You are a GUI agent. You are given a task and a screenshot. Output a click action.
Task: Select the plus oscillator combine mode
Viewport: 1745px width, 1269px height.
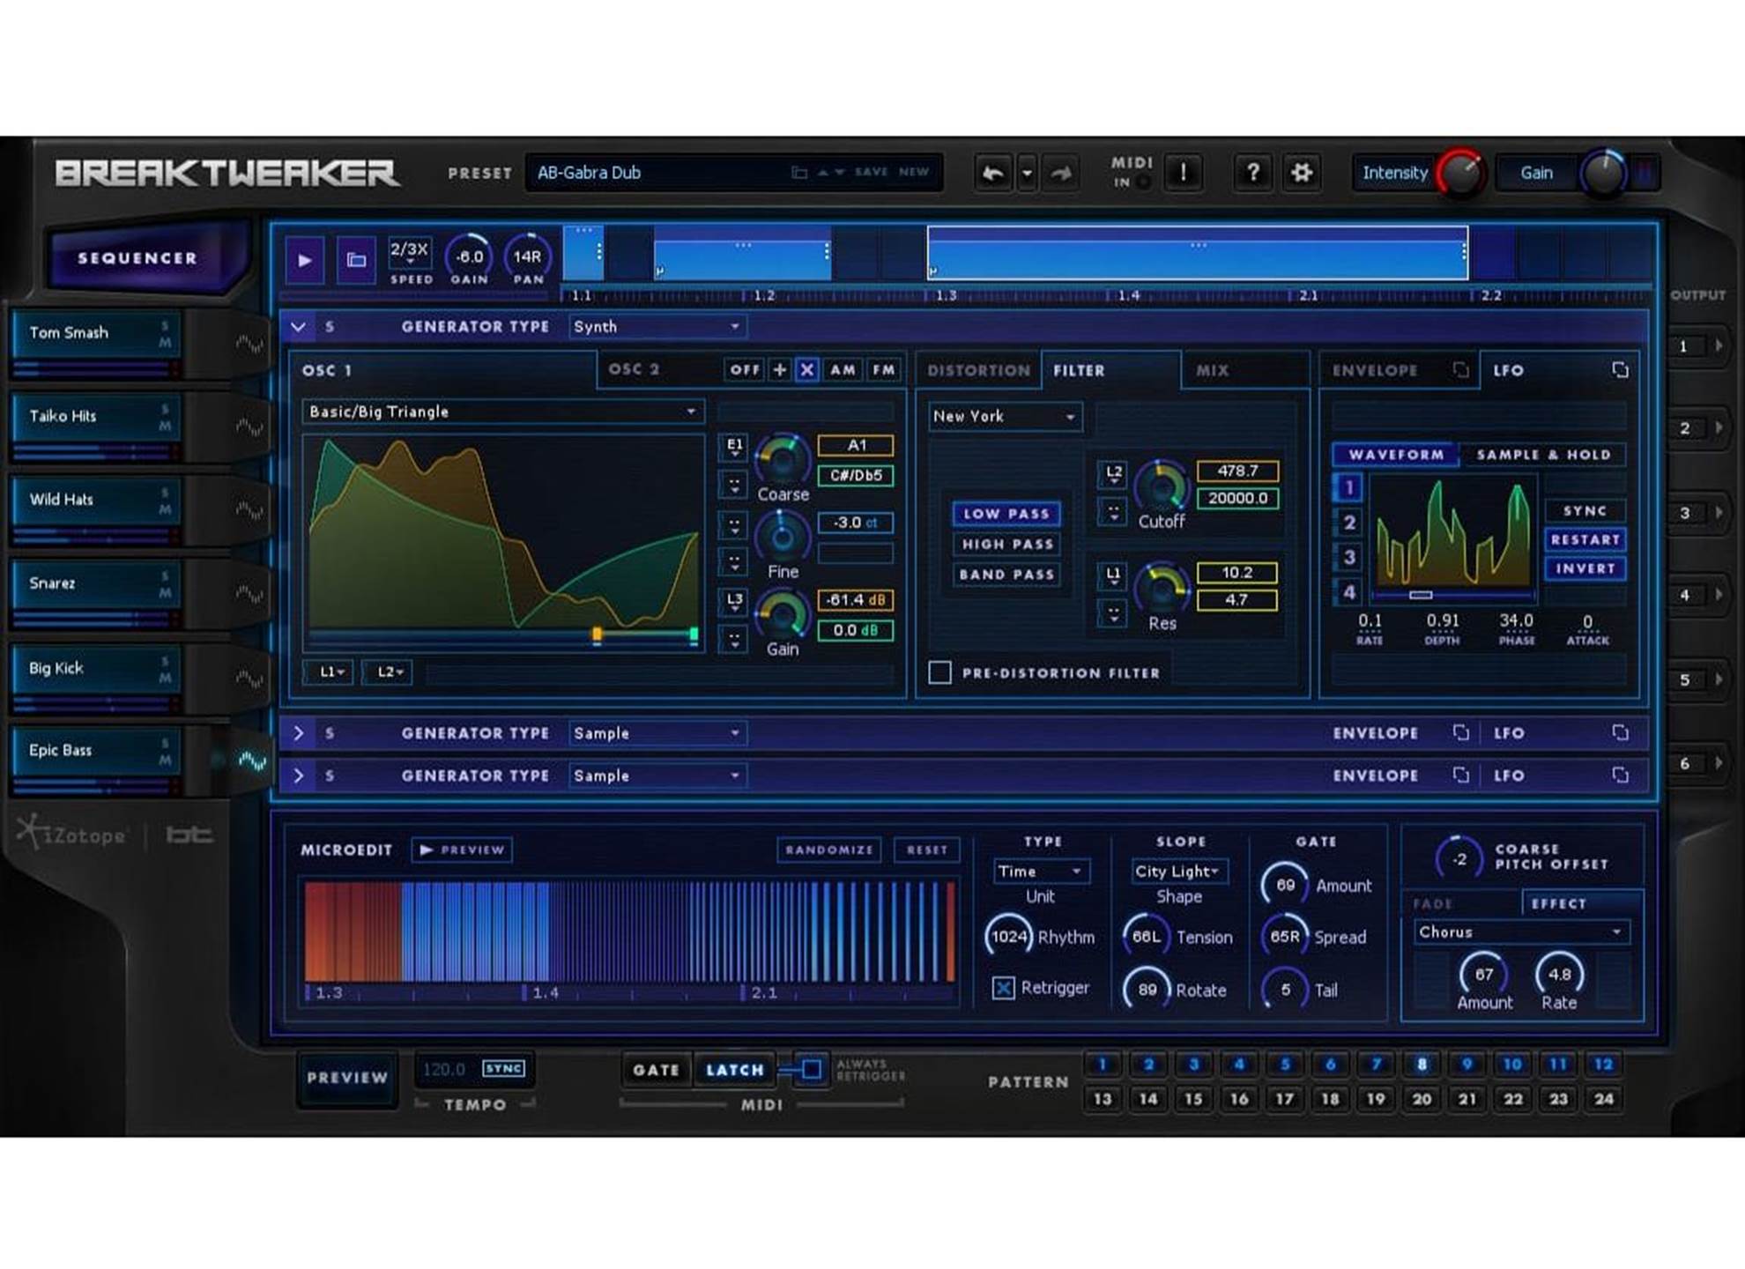(780, 370)
